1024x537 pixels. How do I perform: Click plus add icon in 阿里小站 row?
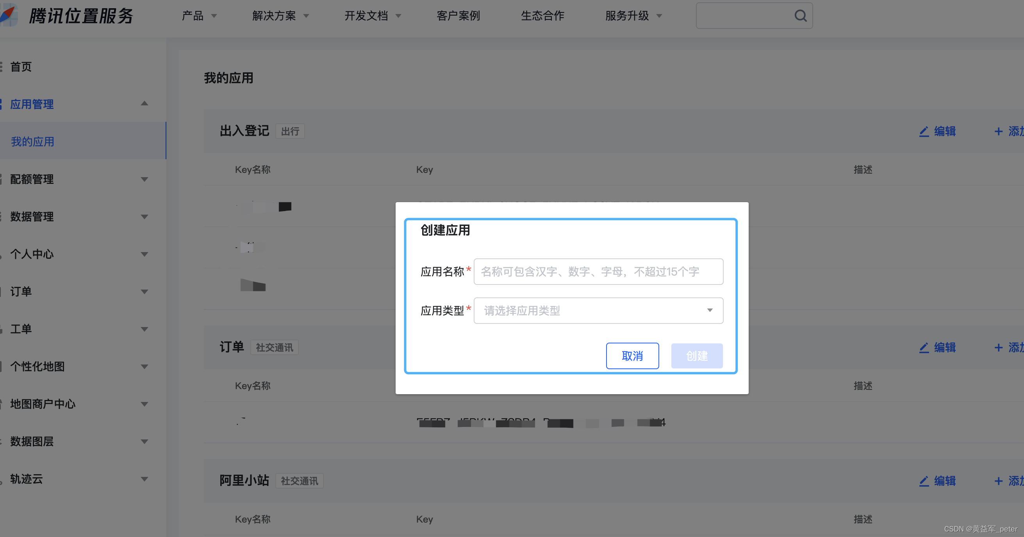(x=998, y=481)
